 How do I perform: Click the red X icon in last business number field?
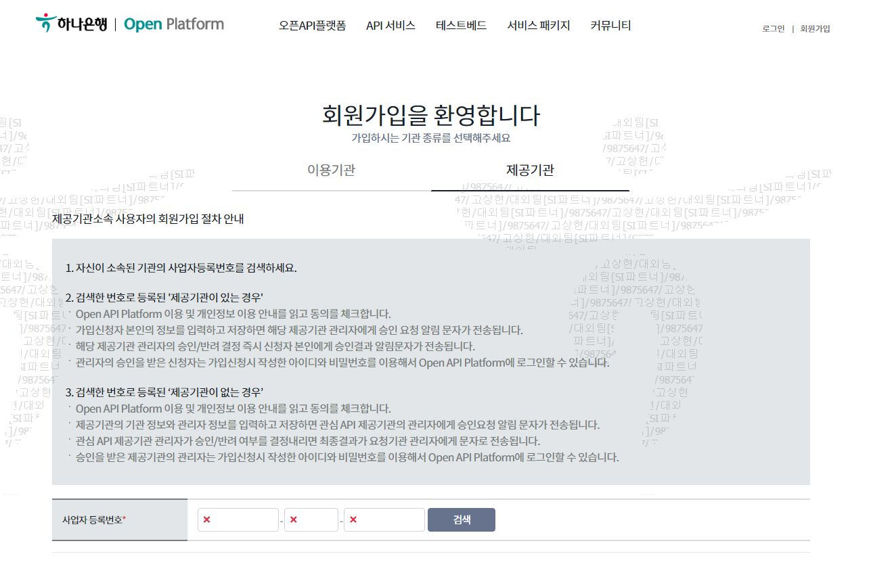pos(353,519)
